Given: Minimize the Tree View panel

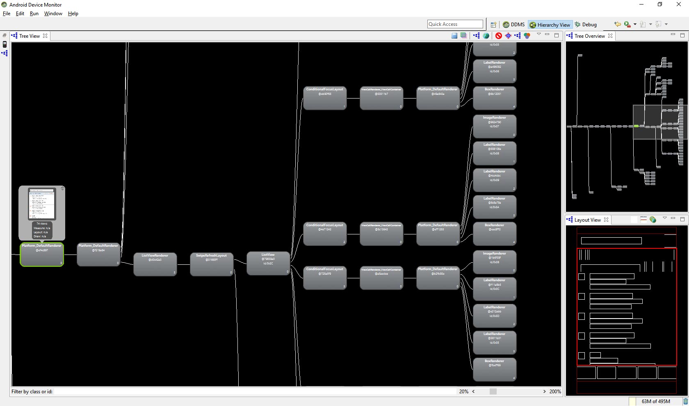Looking at the screenshot, I should pyautogui.click(x=547, y=35).
